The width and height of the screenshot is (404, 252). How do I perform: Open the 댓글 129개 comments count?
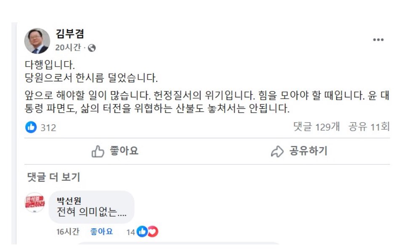click(x=316, y=127)
